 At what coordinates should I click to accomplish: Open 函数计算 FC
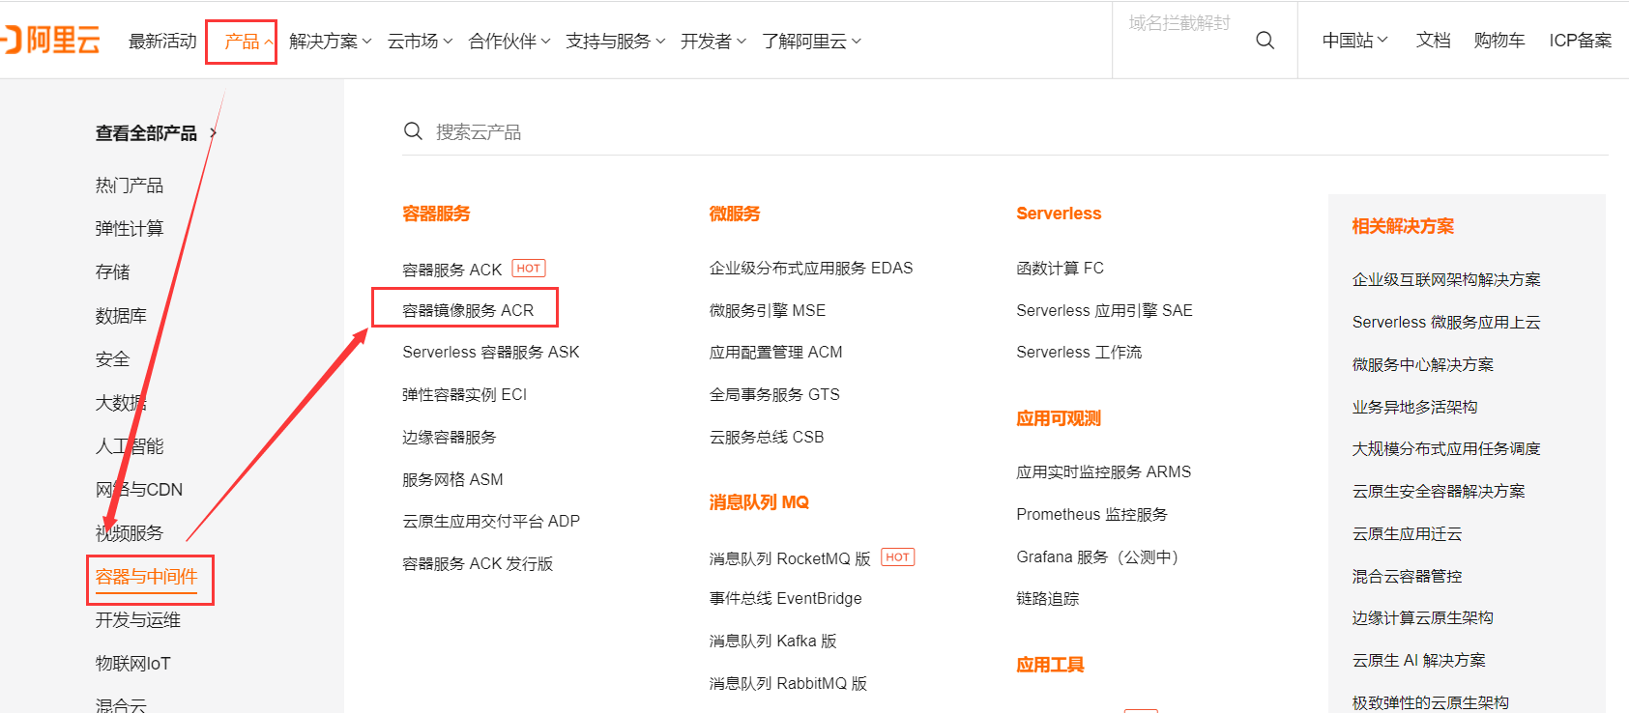coord(1060,269)
